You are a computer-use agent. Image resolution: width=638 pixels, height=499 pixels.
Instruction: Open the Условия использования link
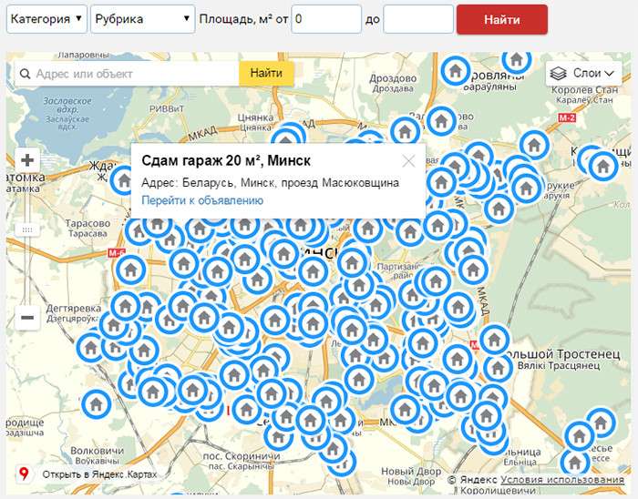[x=562, y=480]
